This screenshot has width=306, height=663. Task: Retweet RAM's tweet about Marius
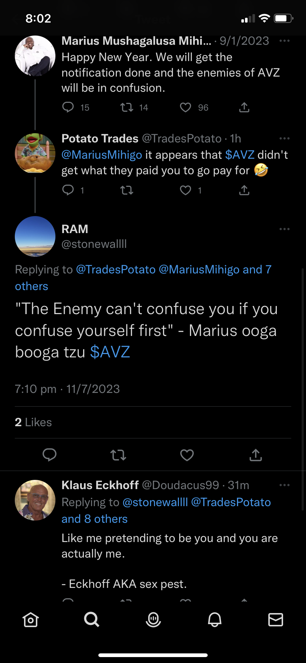click(x=118, y=455)
